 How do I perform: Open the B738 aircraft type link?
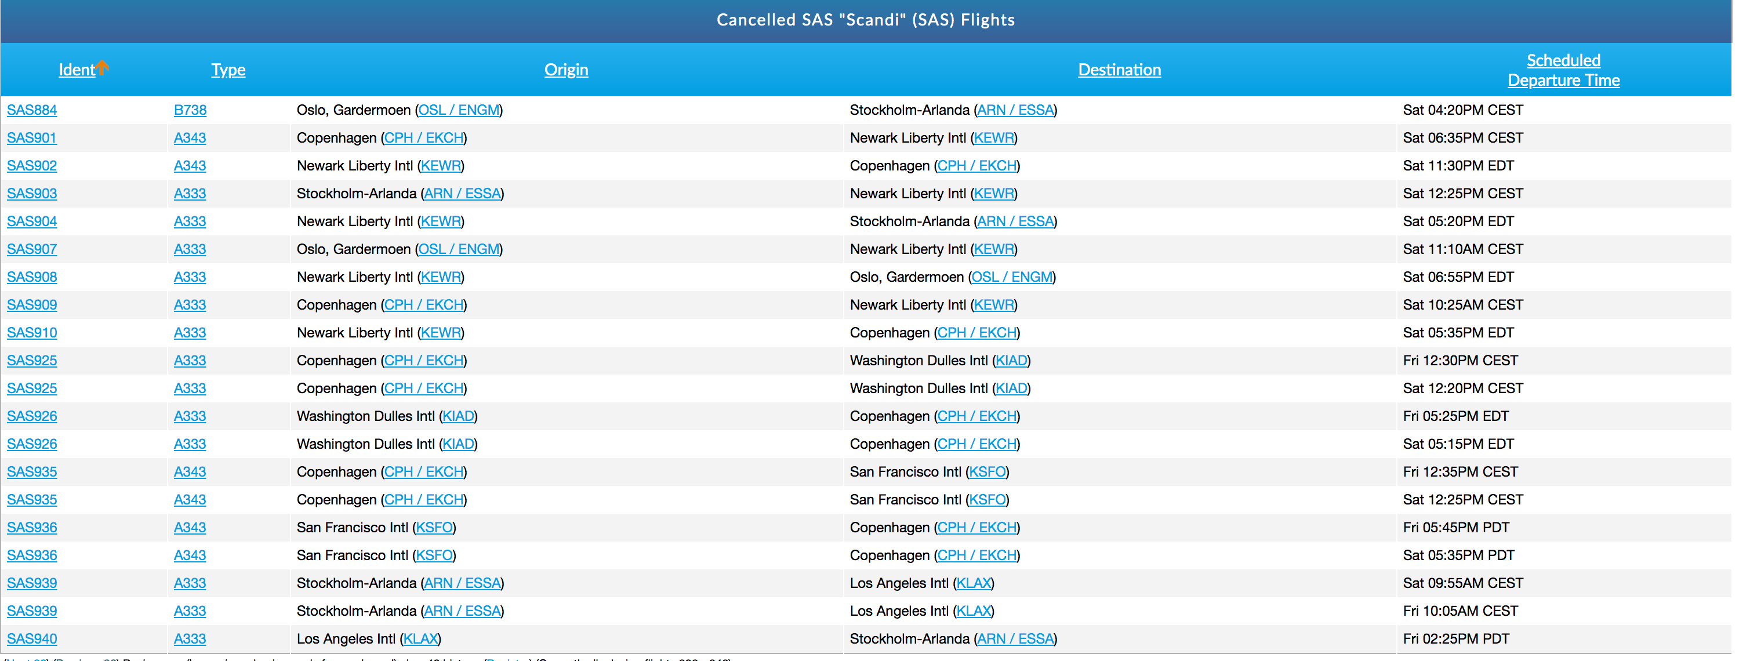[x=190, y=110]
